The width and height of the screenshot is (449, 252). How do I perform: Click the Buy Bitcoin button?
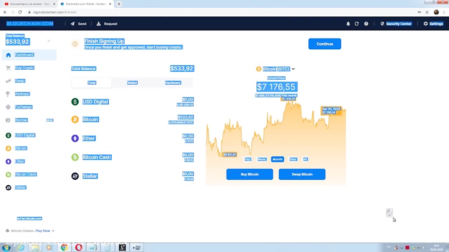pyautogui.click(x=249, y=174)
